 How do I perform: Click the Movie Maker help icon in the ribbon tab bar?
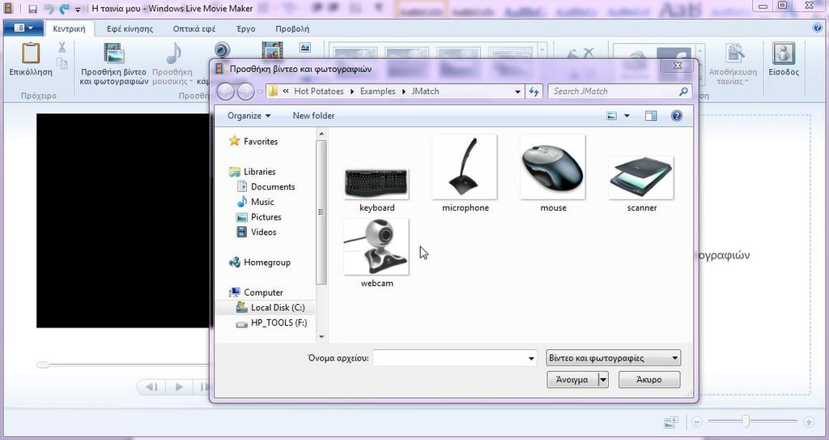coord(817,28)
